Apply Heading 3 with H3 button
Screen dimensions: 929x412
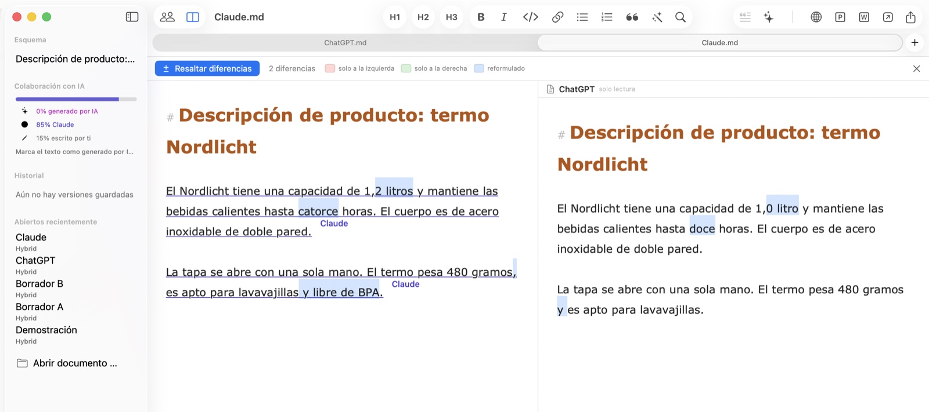click(452, 17)
